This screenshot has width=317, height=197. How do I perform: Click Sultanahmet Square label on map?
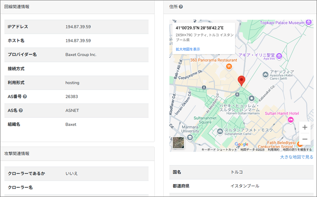(x=205, y=120)
